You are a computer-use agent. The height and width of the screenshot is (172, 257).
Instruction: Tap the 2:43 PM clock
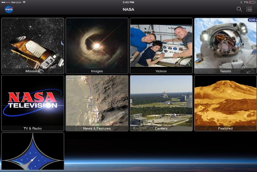point(128,2)
